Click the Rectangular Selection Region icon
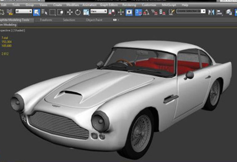Image resolution: width=237 pixels, height=162 pixels. coord(52,12)
